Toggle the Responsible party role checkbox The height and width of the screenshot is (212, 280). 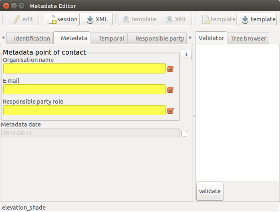click(x=171, y=111)
